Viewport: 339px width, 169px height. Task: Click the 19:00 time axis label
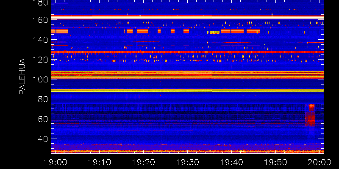click(x=55, y=162)
